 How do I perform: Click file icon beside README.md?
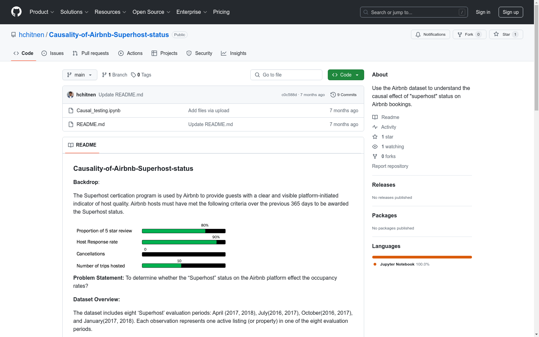tap(71, 124)
